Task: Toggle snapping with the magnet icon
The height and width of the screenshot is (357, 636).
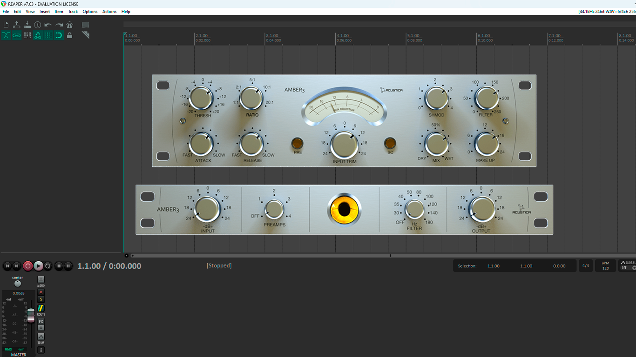Action: [59, 35]
